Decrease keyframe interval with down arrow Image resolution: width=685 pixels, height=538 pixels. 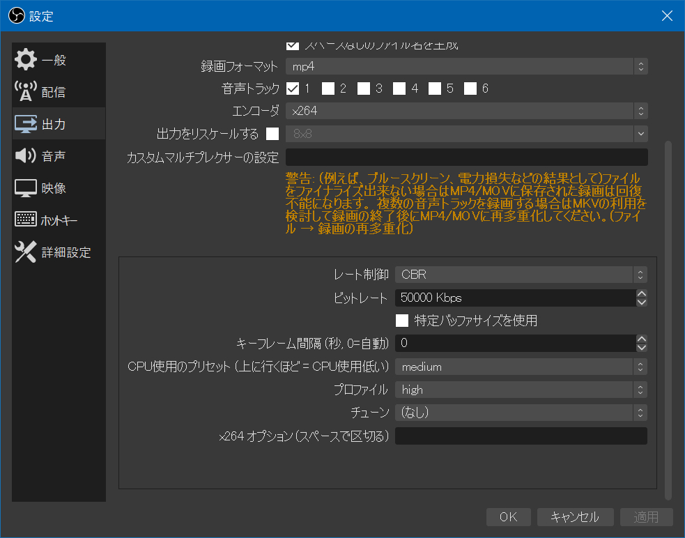pyautogui.click(x=642, y=348)
